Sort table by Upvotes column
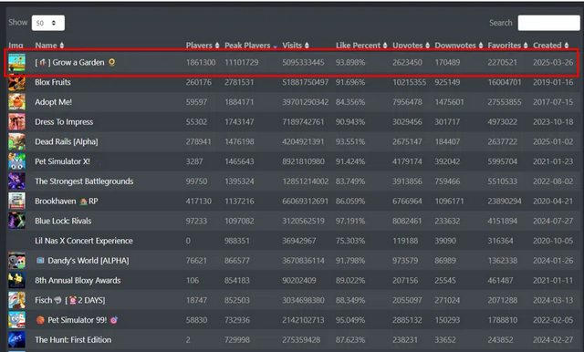Viewport: 584px width, 352px height. [x=411, y=46]
